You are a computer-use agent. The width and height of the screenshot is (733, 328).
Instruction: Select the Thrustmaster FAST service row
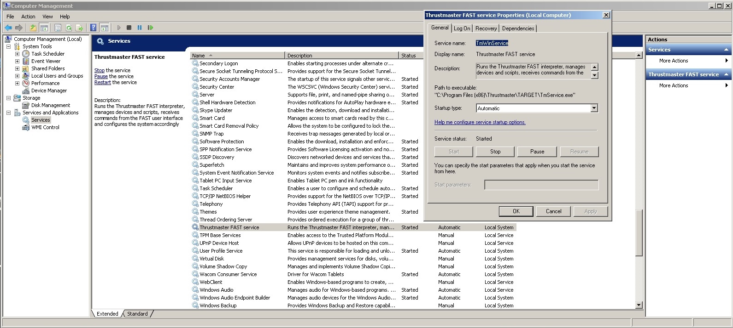pos(354,227)
